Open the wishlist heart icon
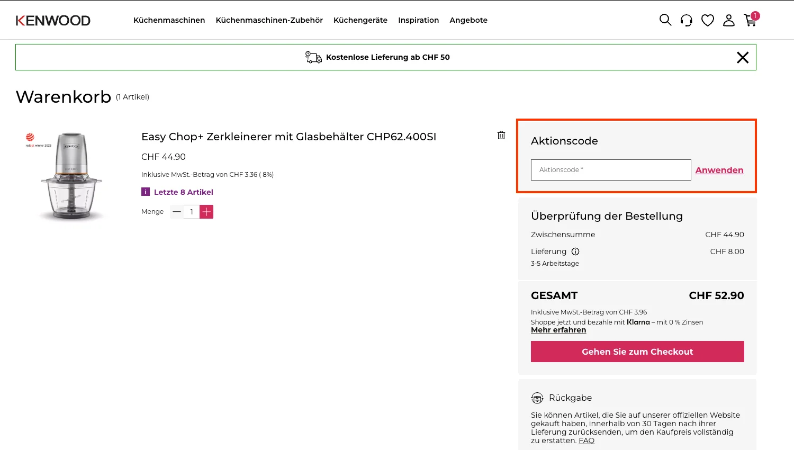Viewport: 794px width, 450px height. pyautogui.click(x=707, y=20)
